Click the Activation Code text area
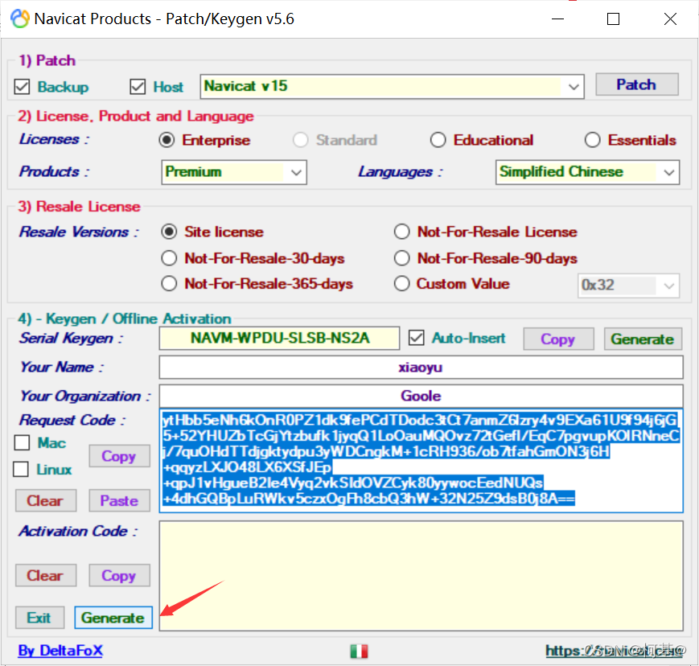The height and width of the screenshot is (666, 699). click(421, 575)
